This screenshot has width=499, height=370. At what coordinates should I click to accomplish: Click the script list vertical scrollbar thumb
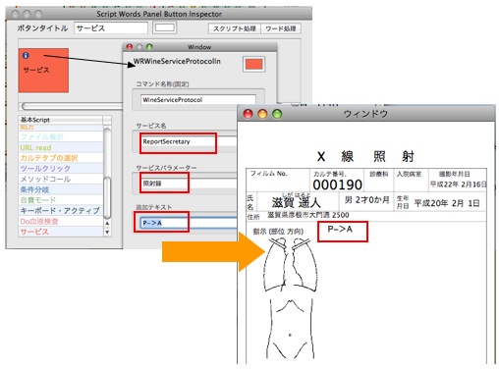(107, 197)
